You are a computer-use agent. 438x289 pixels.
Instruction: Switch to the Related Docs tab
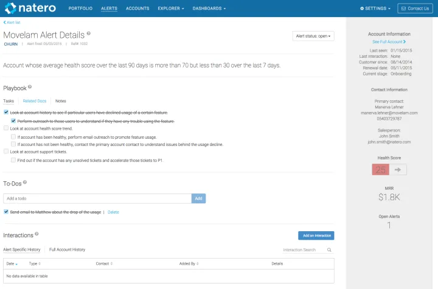coord(34,101)
